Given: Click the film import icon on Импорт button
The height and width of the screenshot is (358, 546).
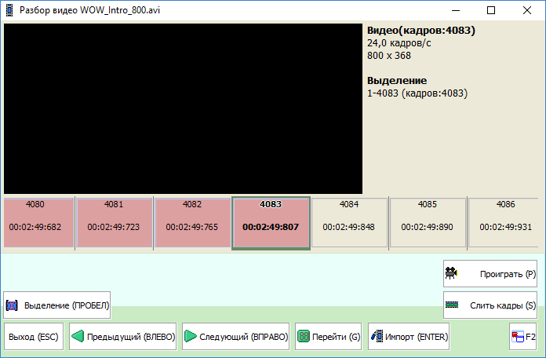Looking at the screenshot, I should (377, 336).
